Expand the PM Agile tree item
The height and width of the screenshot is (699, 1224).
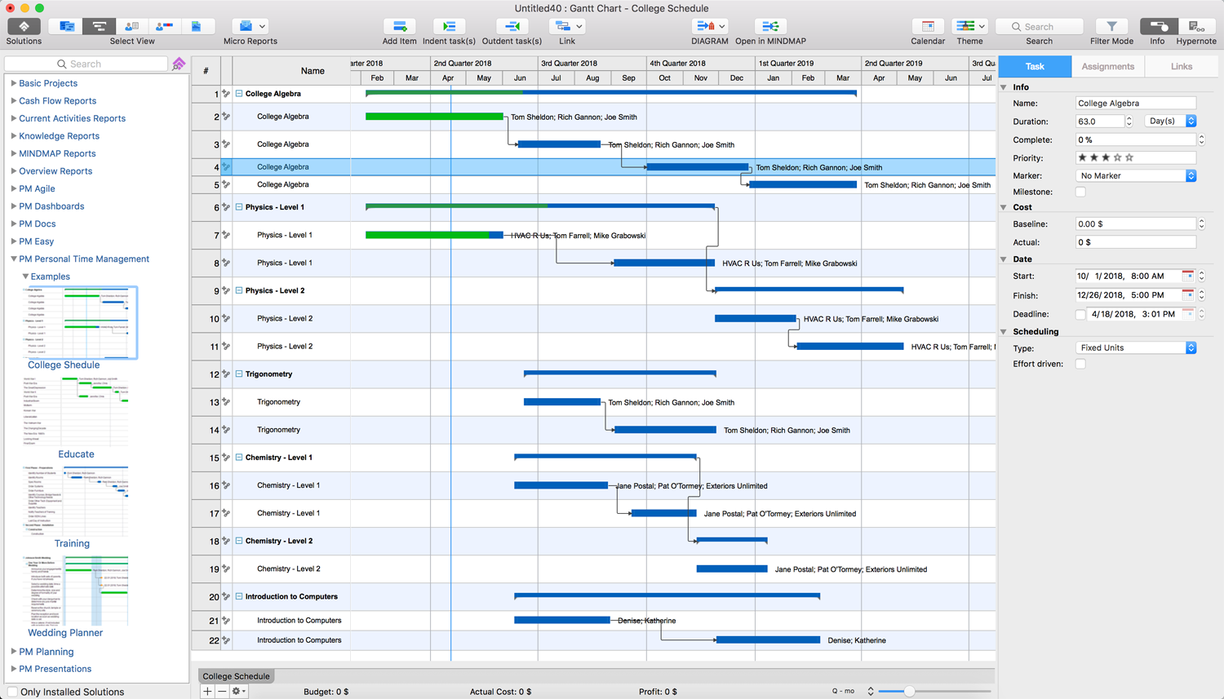(x=13, y=188)
